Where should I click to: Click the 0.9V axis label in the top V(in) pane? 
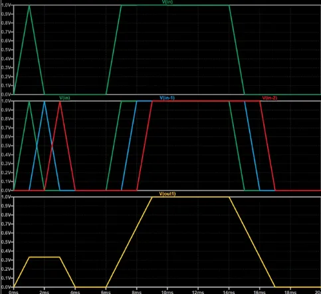pos(6,14)
